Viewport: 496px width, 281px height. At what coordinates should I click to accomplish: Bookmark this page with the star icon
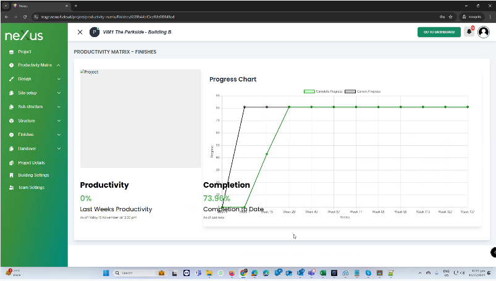point(450,17)
